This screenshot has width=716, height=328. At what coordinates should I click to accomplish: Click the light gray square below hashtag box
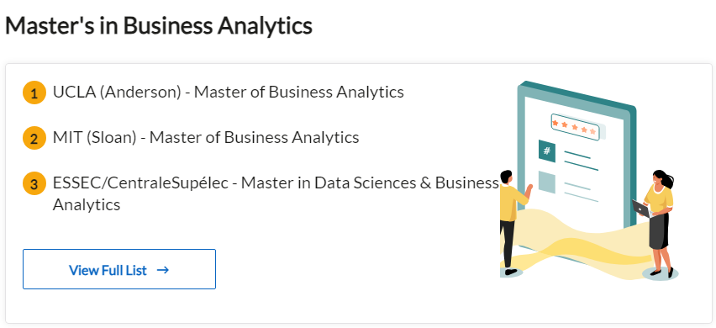tap(546, 182)
